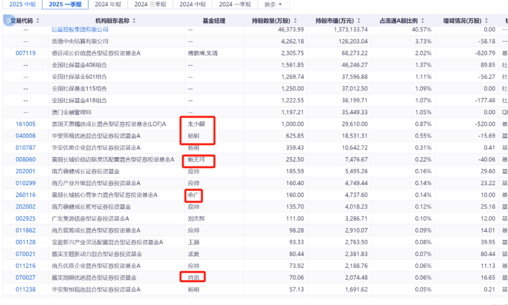
Task: Open the 巨星控股集团有限公司 shareholder link
Action: coord(80,30)
